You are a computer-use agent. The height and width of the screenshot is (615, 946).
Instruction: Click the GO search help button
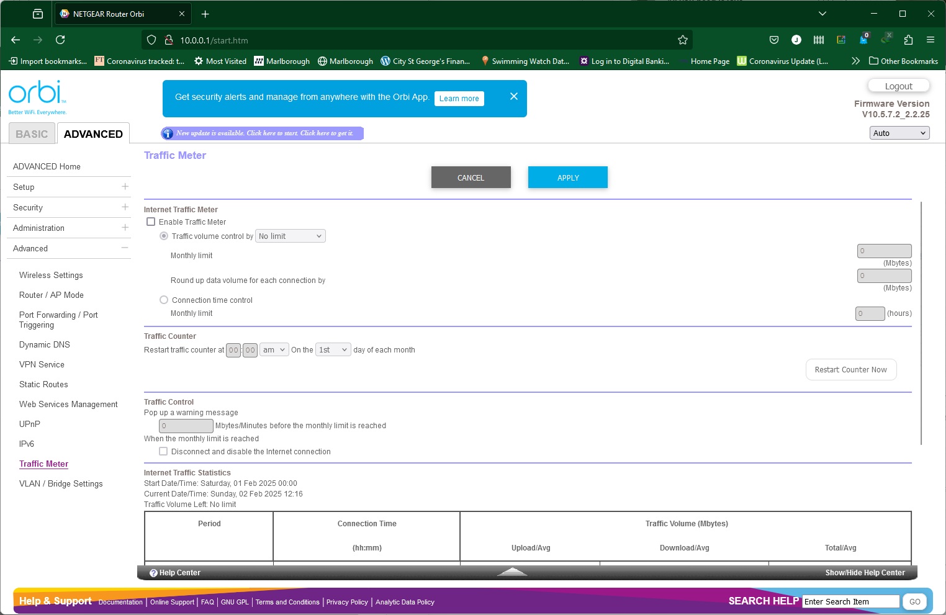(x=915, y=601)
